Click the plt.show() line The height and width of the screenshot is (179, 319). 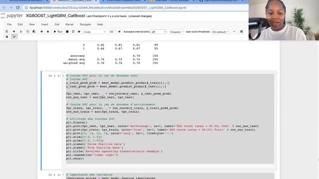tap(75, 159)
